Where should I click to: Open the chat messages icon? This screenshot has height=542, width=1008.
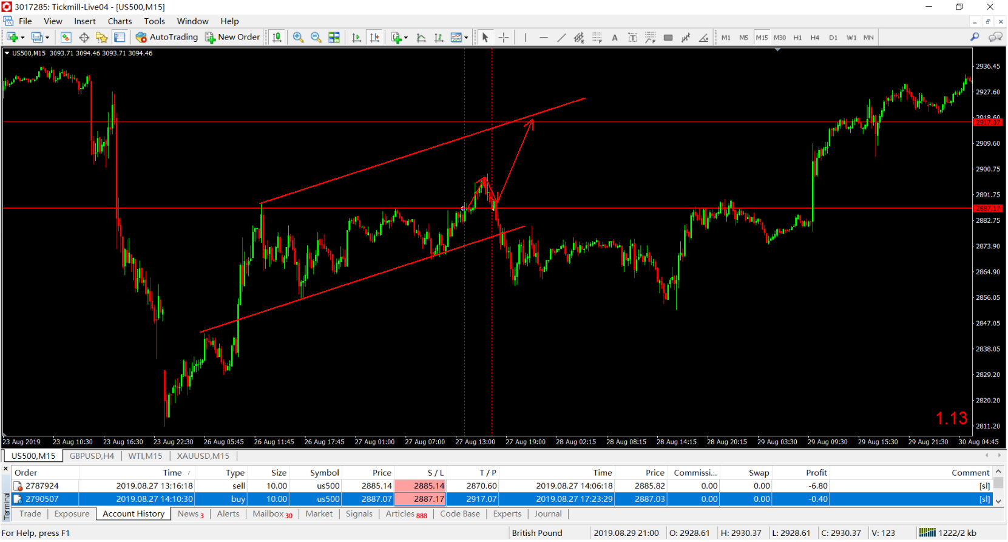[x=995, y=37]
